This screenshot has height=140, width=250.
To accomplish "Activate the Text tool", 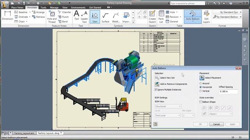I will pyautogui.click(x=77, y=16).
